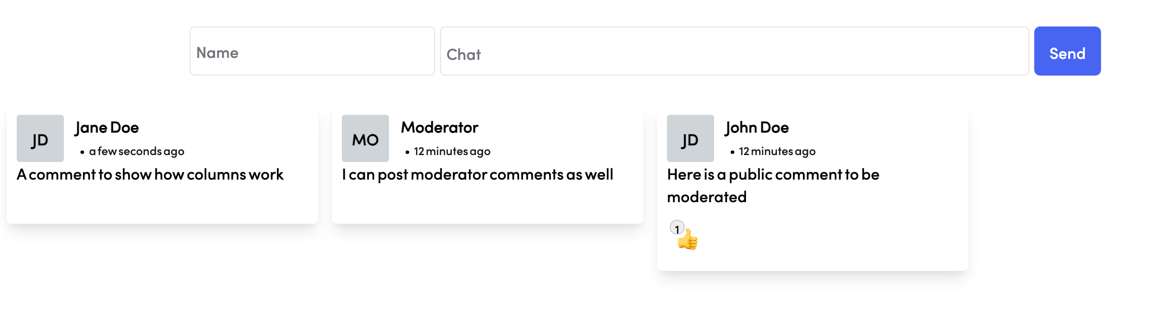Click the Moderator author name
This screenshot has height=318, width=1158.
pos(440,128)
